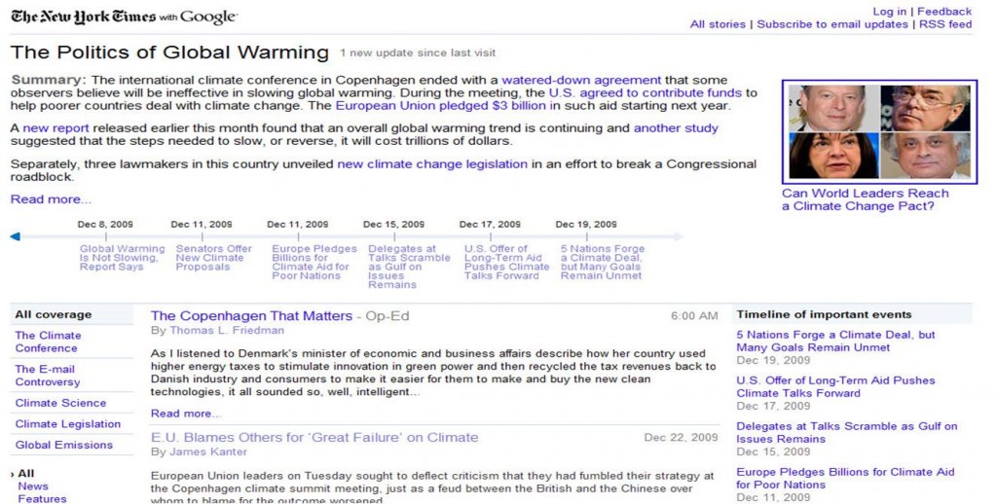Click the 6:00 AM article timestamp
The image size is (997, 504).
[694, 316]
